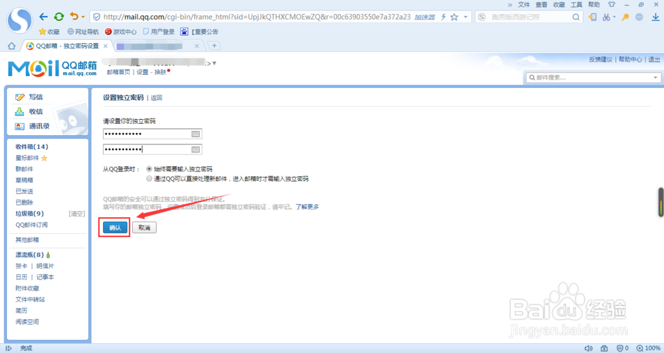Open the soft keyboard icon in the confirm password field

click(x=195, y=150)
